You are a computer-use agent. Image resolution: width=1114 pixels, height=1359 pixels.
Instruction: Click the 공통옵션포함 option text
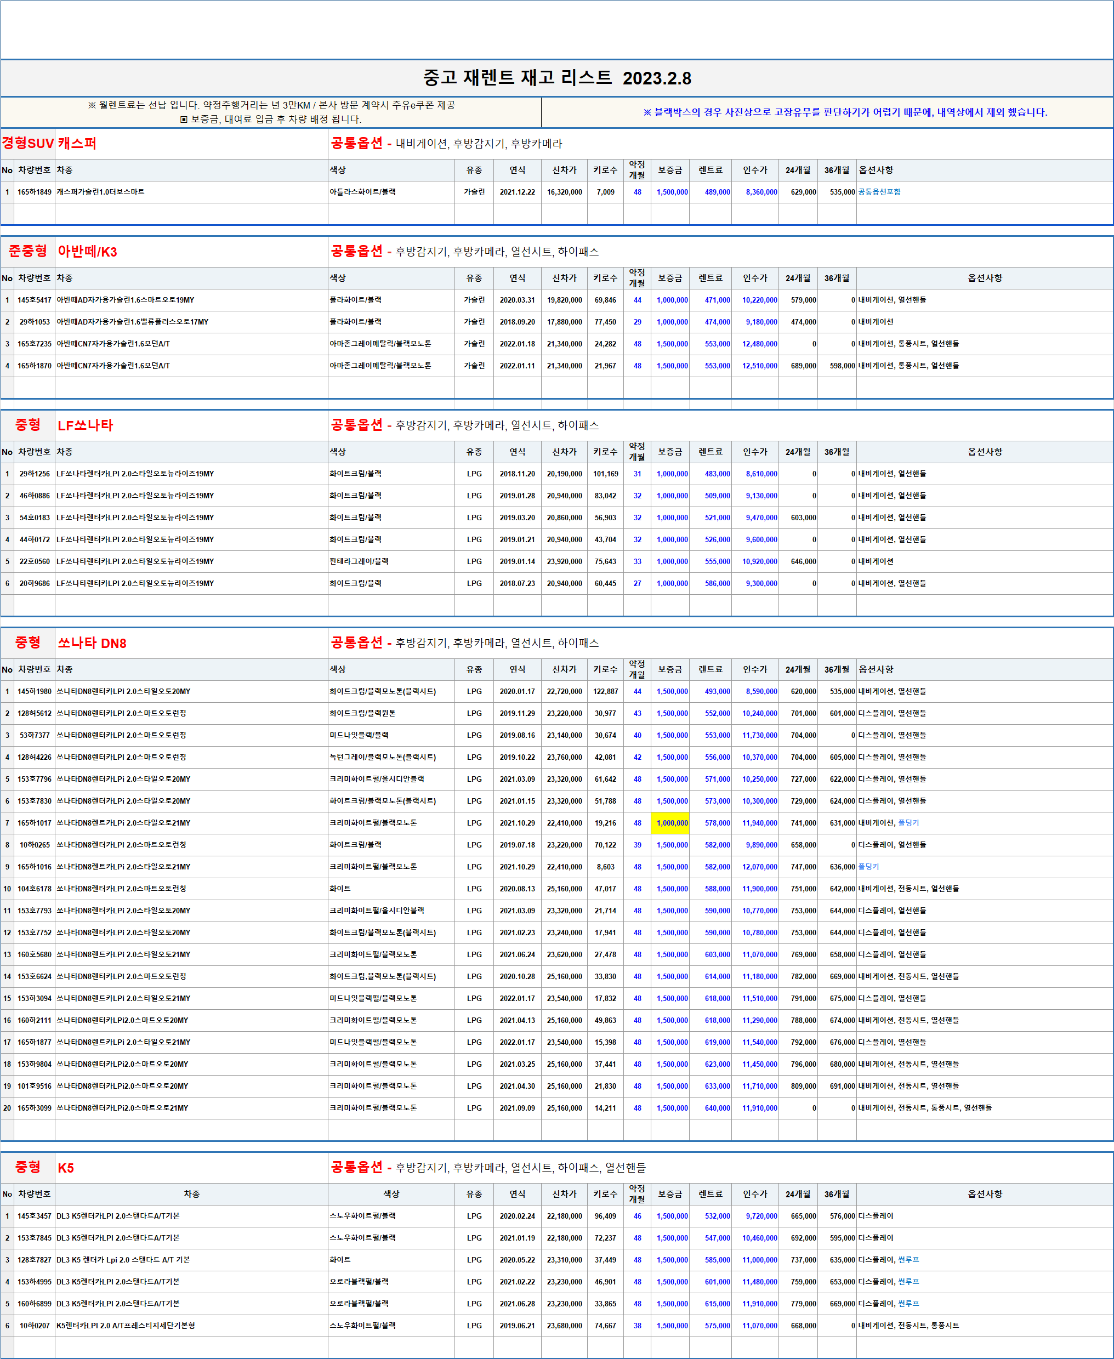click(x=879, y=192)
